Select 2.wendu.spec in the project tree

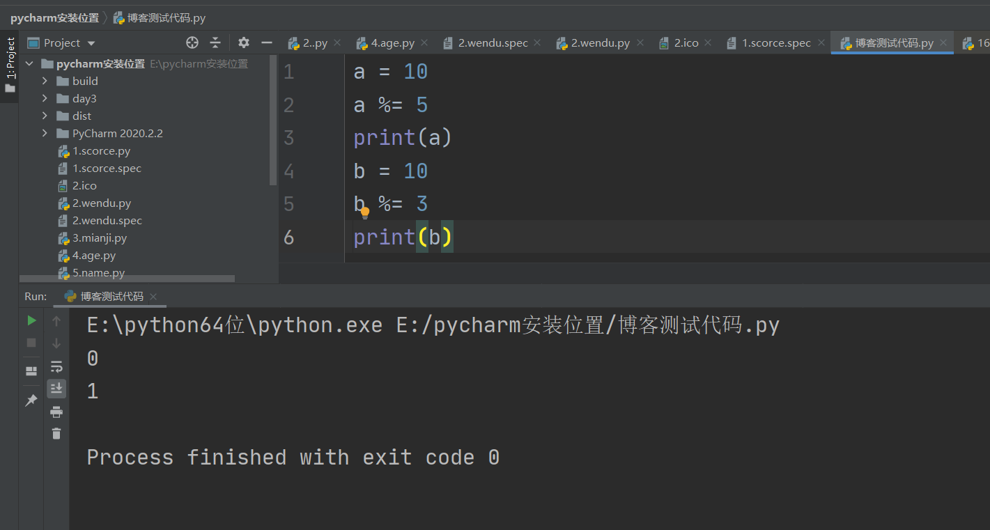tap(107, 220)
